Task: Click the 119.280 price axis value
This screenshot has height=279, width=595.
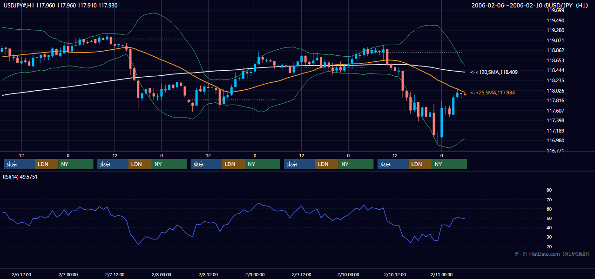Action: tap(555, 31)
